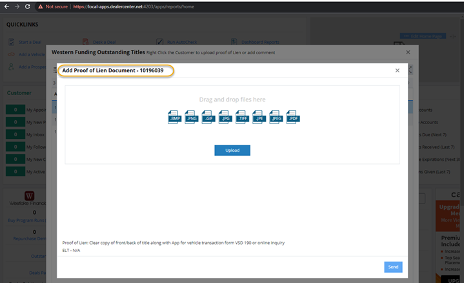This screenshot has width=464, height=283.
Task: Click the Desk a Deal icon
Action: pyautogui.click(x=86, y=42)
